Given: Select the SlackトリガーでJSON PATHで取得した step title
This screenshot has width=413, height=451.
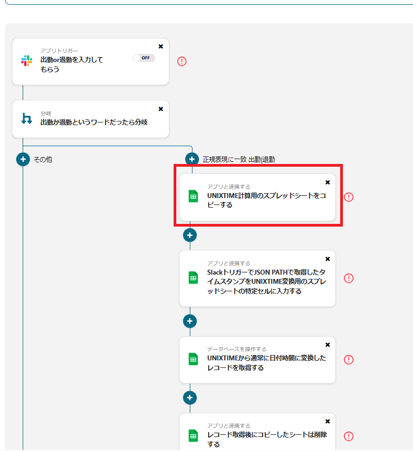Looking at the screenshot, I should (x=266, y=282).
